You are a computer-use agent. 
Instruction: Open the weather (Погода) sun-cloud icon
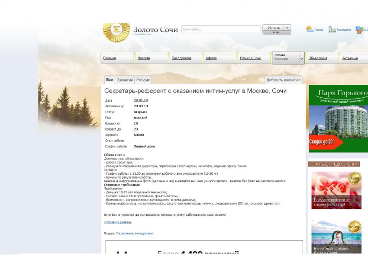coord(310,29)
